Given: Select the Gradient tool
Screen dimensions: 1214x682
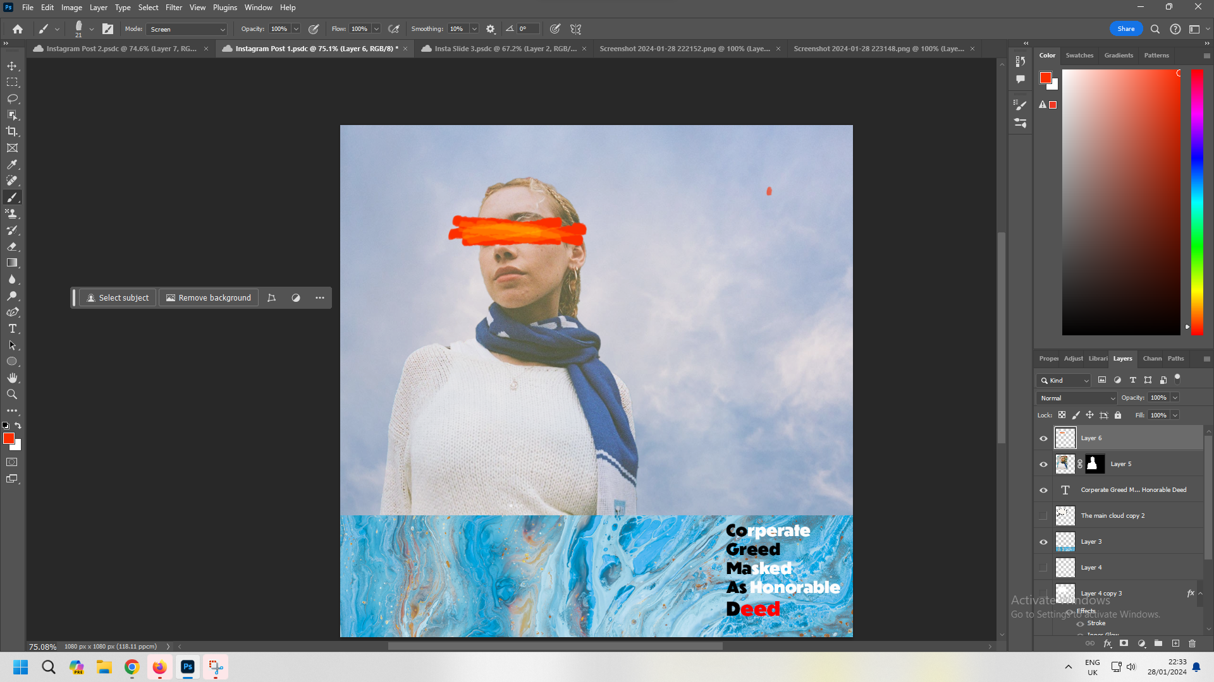Looking at the screenshot, I should point(12,263).
